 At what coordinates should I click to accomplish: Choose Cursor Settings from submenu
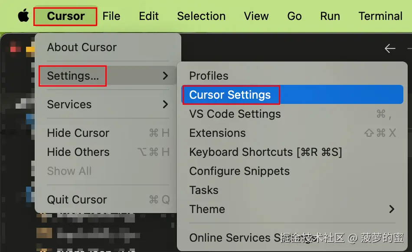pyautogui.click(x=230, y=95)
